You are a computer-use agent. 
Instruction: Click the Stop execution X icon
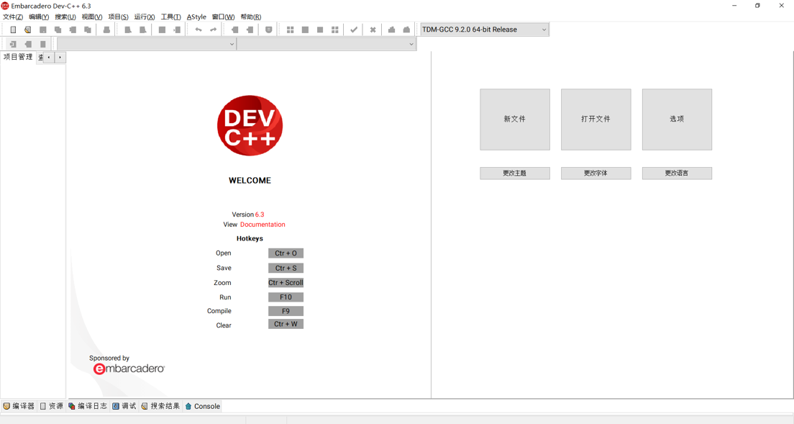coord(373,30)
